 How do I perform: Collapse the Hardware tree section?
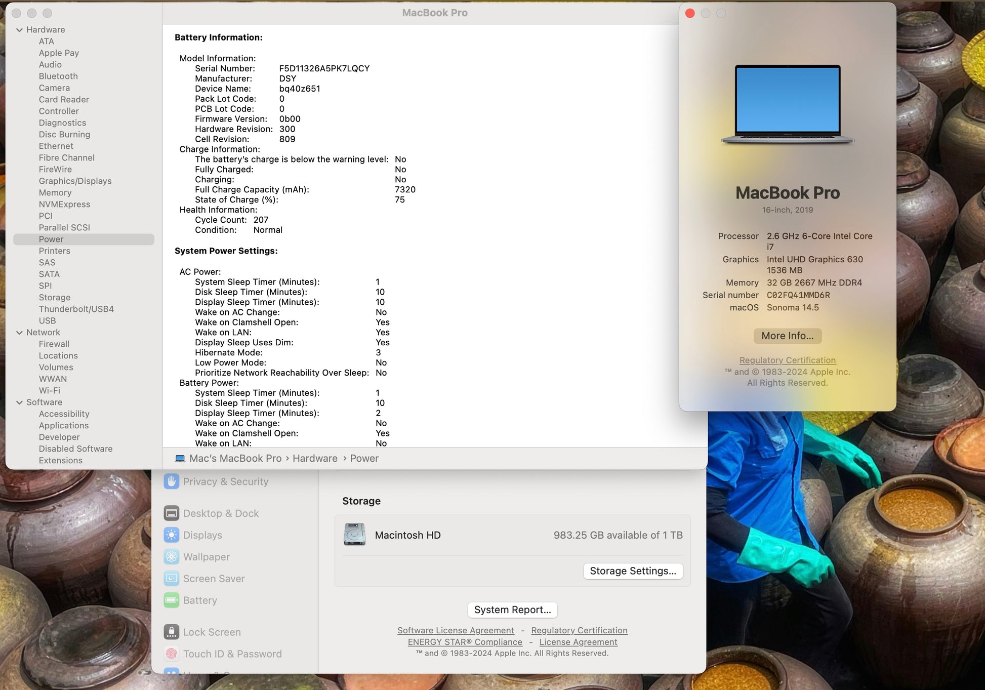(20, 30)
